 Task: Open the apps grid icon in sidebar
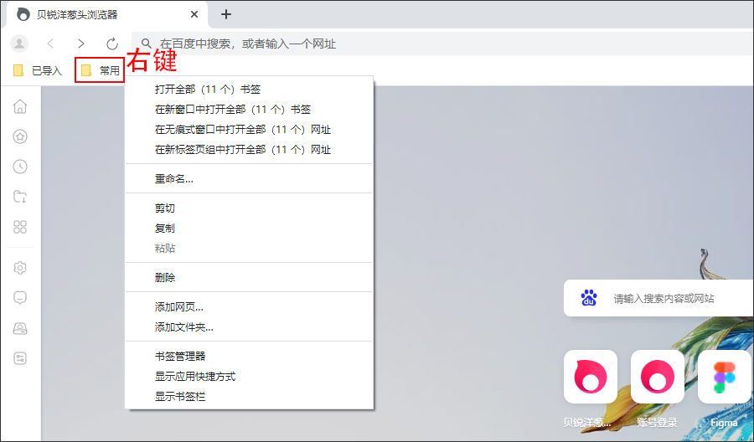tap(20, 227)
